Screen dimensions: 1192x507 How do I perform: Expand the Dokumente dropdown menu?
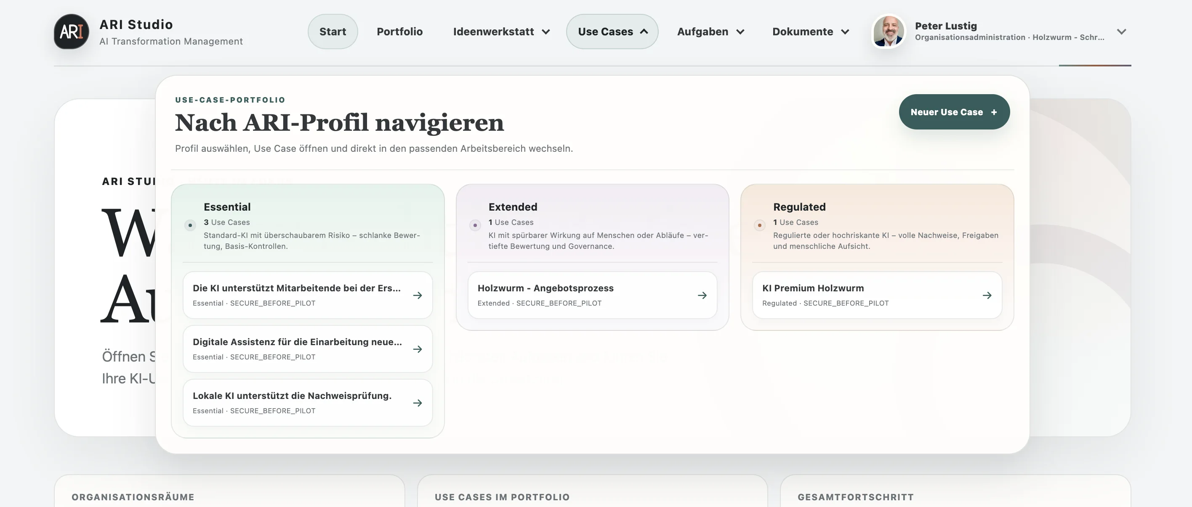click(810, 32)
